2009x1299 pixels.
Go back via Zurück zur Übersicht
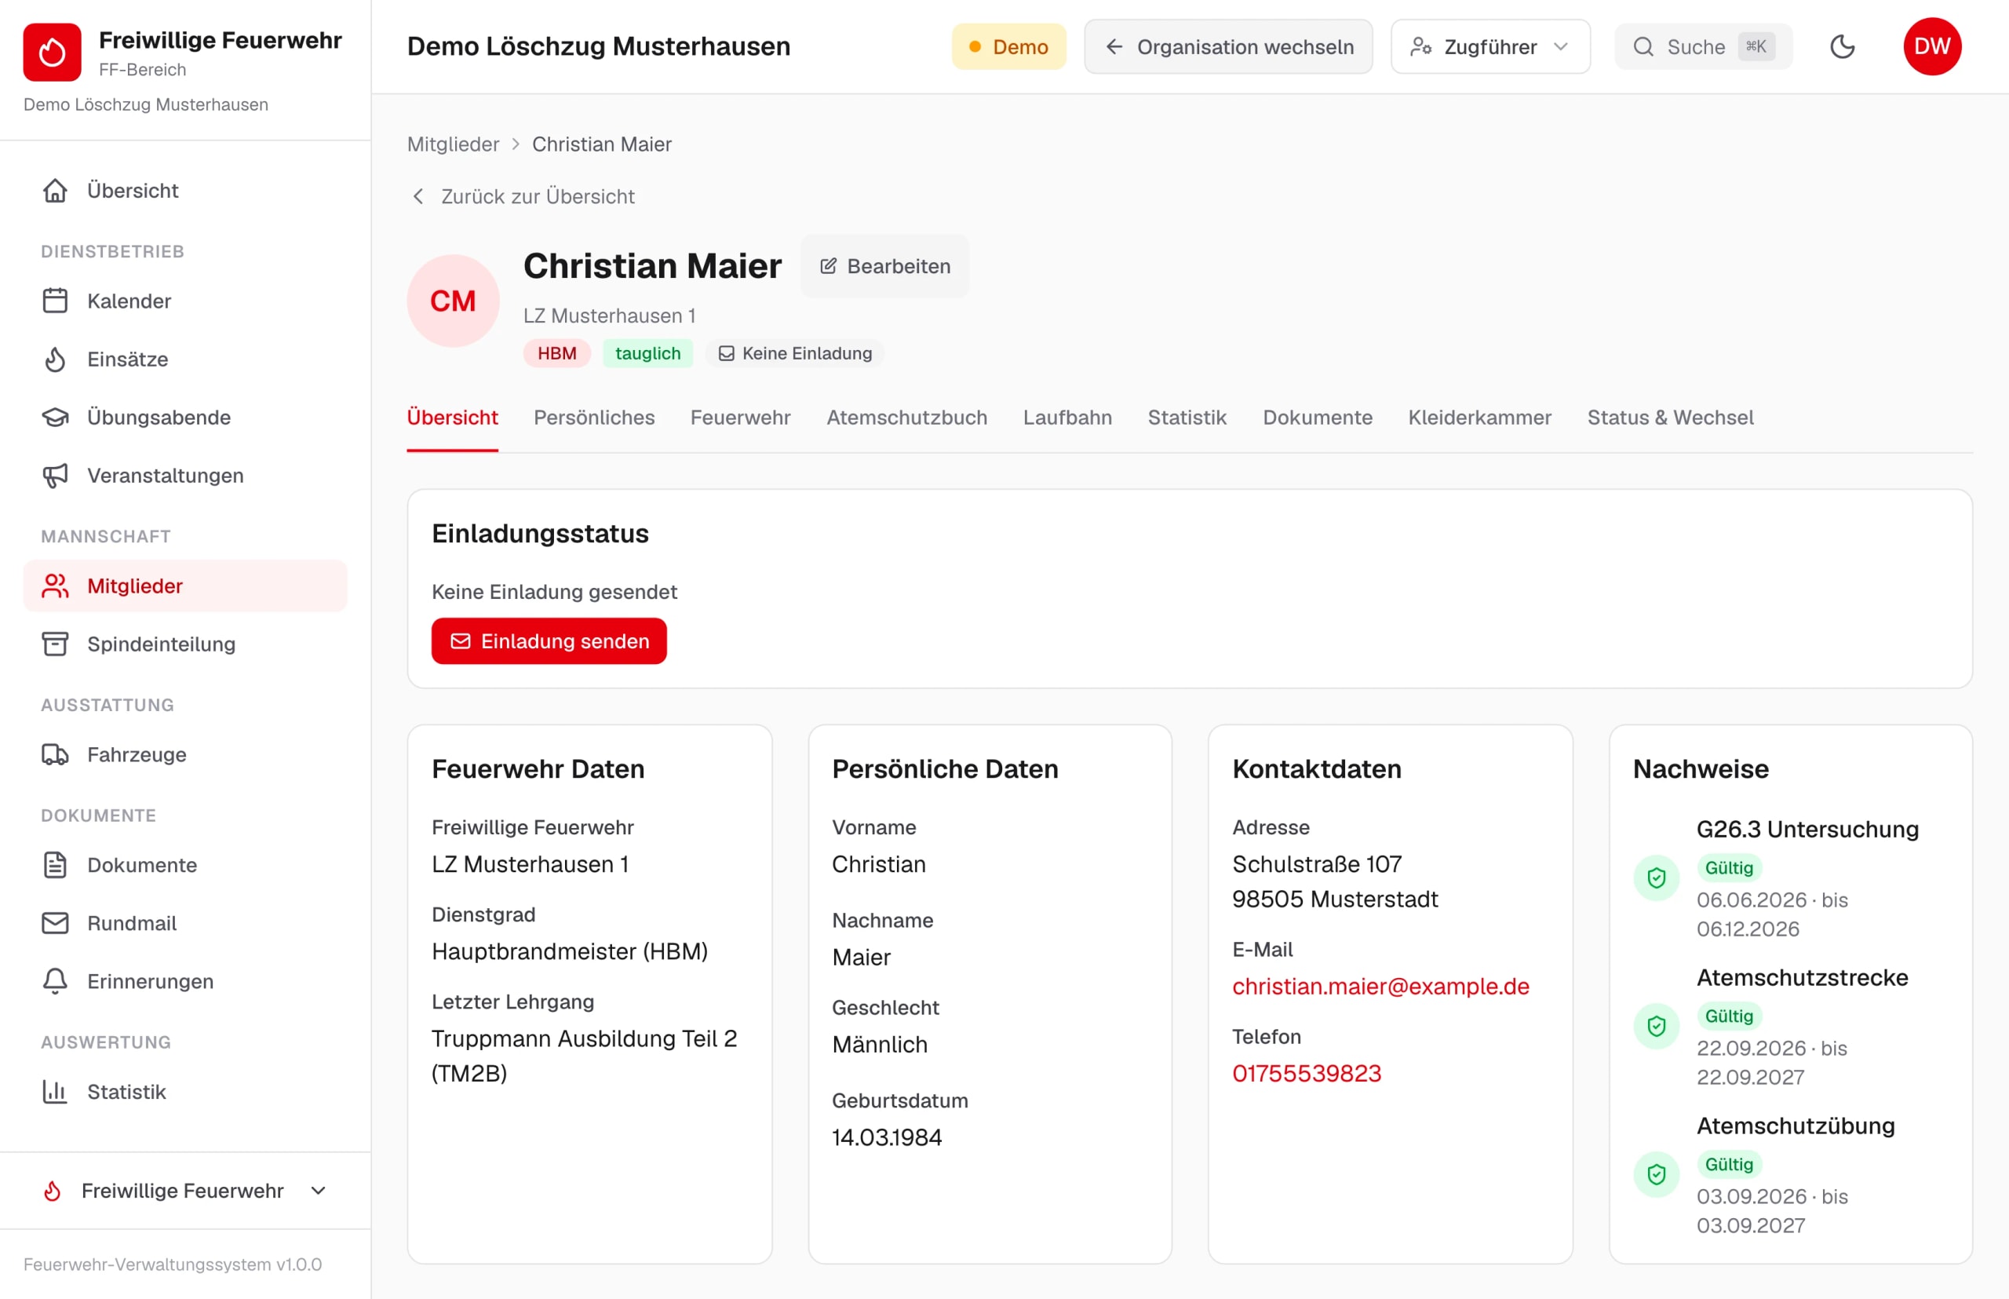(523, 196)
